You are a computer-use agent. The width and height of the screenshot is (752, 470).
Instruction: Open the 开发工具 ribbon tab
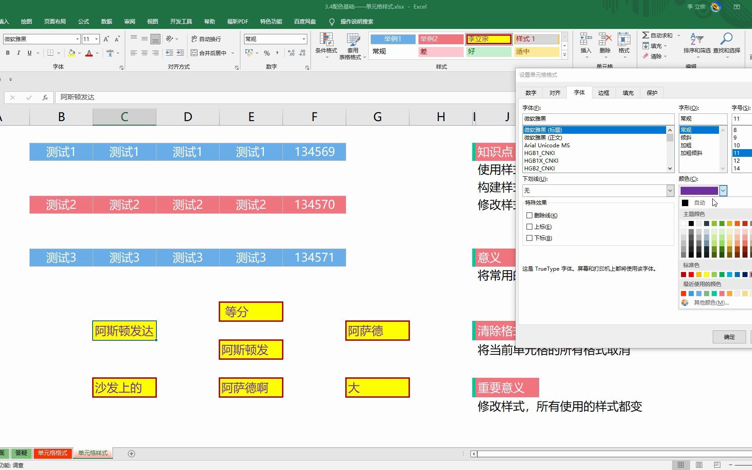(181, 21)
